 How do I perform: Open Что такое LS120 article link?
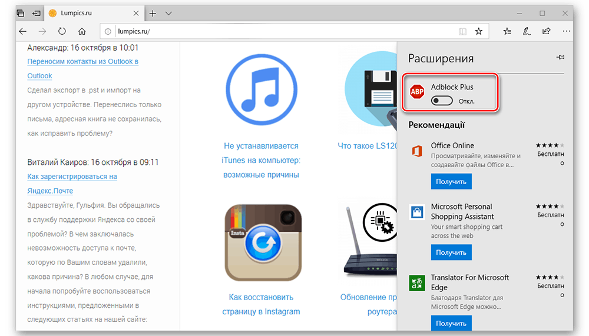367,146
